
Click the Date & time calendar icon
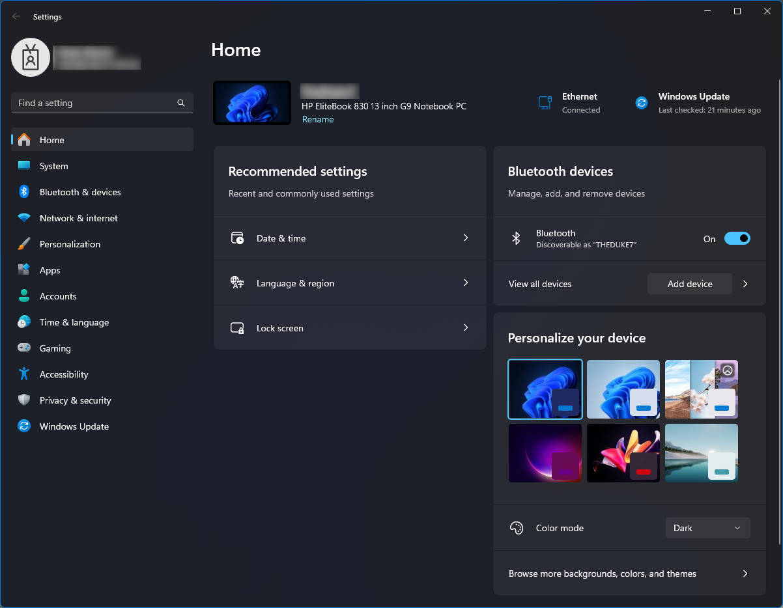pos(237,238)
